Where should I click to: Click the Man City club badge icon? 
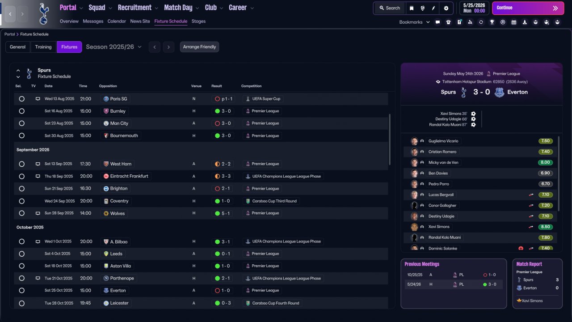(106, 123)
